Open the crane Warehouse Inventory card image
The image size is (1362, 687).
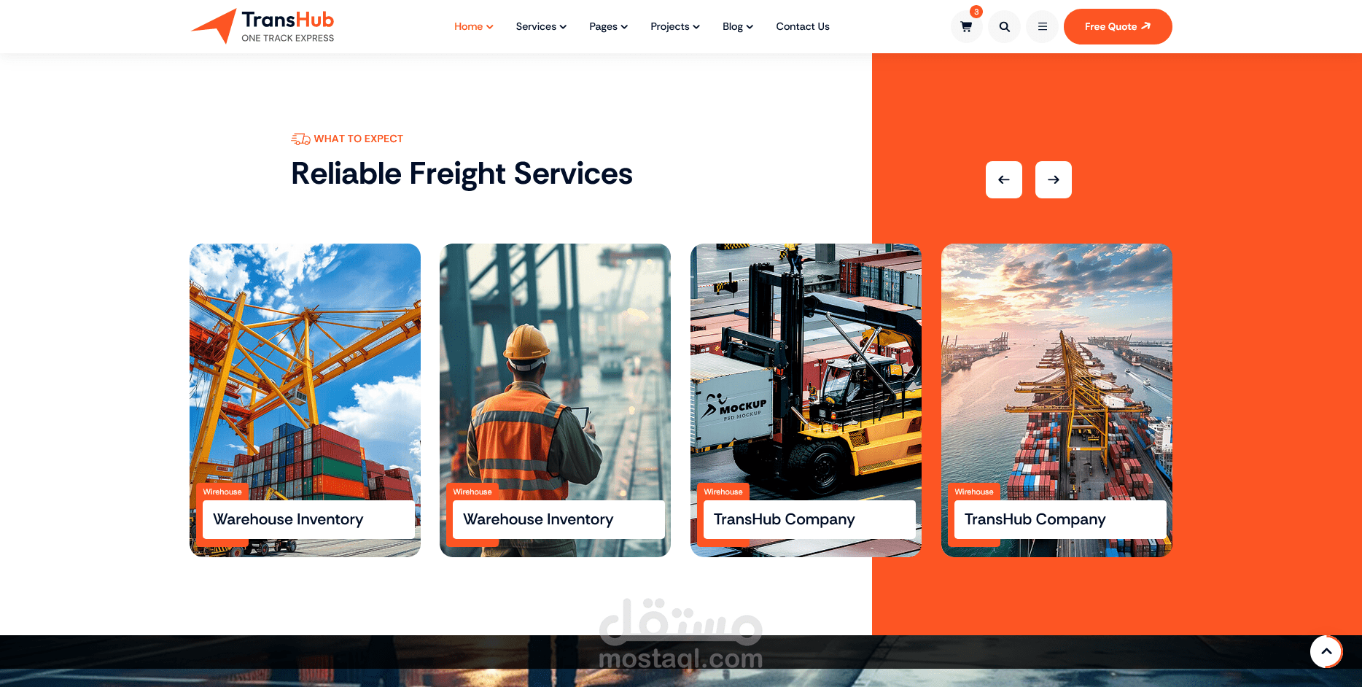pyautogui.click(x=305, y=365)
